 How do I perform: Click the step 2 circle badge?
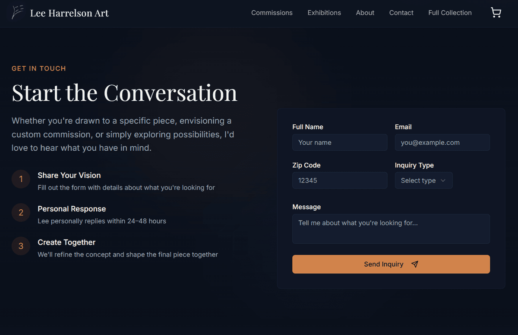click(x=21, y=213)
